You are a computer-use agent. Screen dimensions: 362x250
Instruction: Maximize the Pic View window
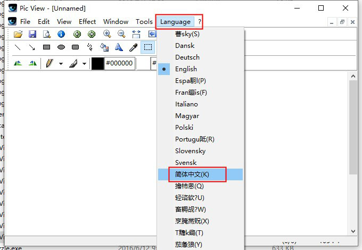coord(321,9)
